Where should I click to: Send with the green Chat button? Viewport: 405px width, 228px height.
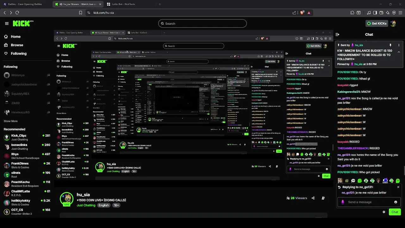point(395,212)
